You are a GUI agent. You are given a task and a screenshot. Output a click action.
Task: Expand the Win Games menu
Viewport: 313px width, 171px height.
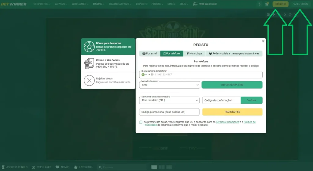(x=80, y=4)
